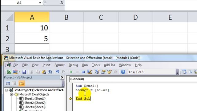This screenshot has height=111, width=197.
Task: Click the Copy icon in VBA toolbar
Action: (x=38, y=72)
